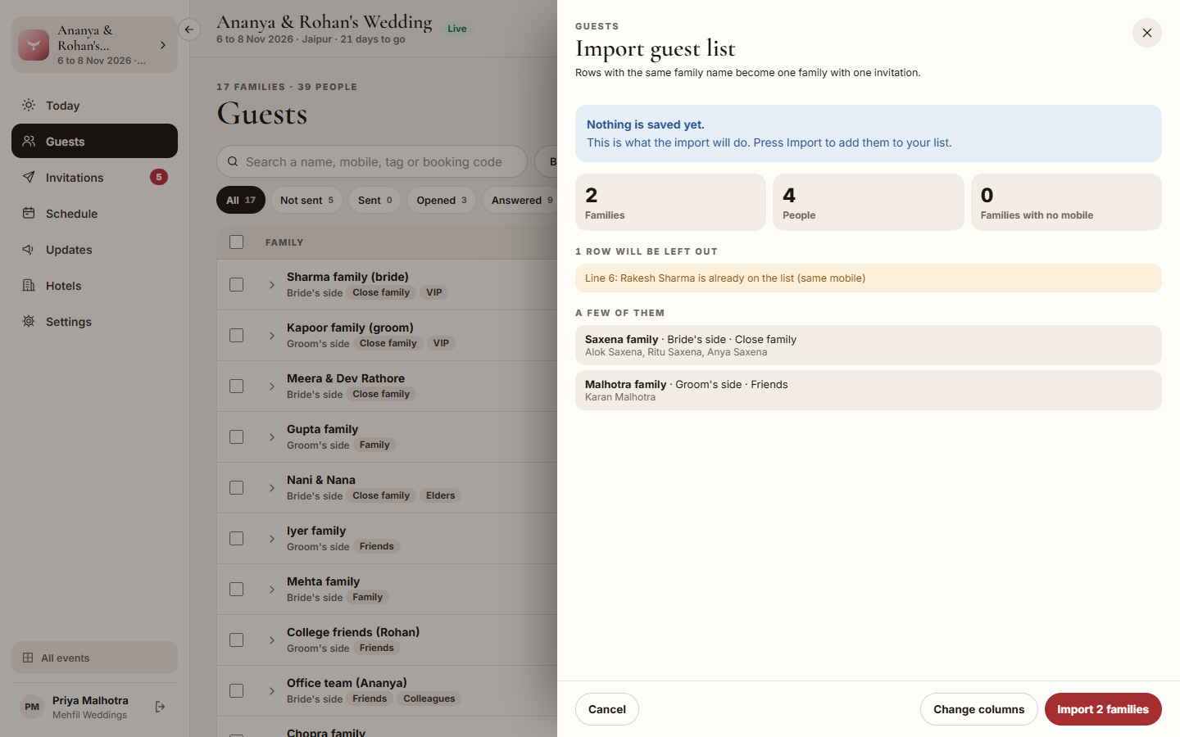Click the Hotels building icon

[29, 285]
